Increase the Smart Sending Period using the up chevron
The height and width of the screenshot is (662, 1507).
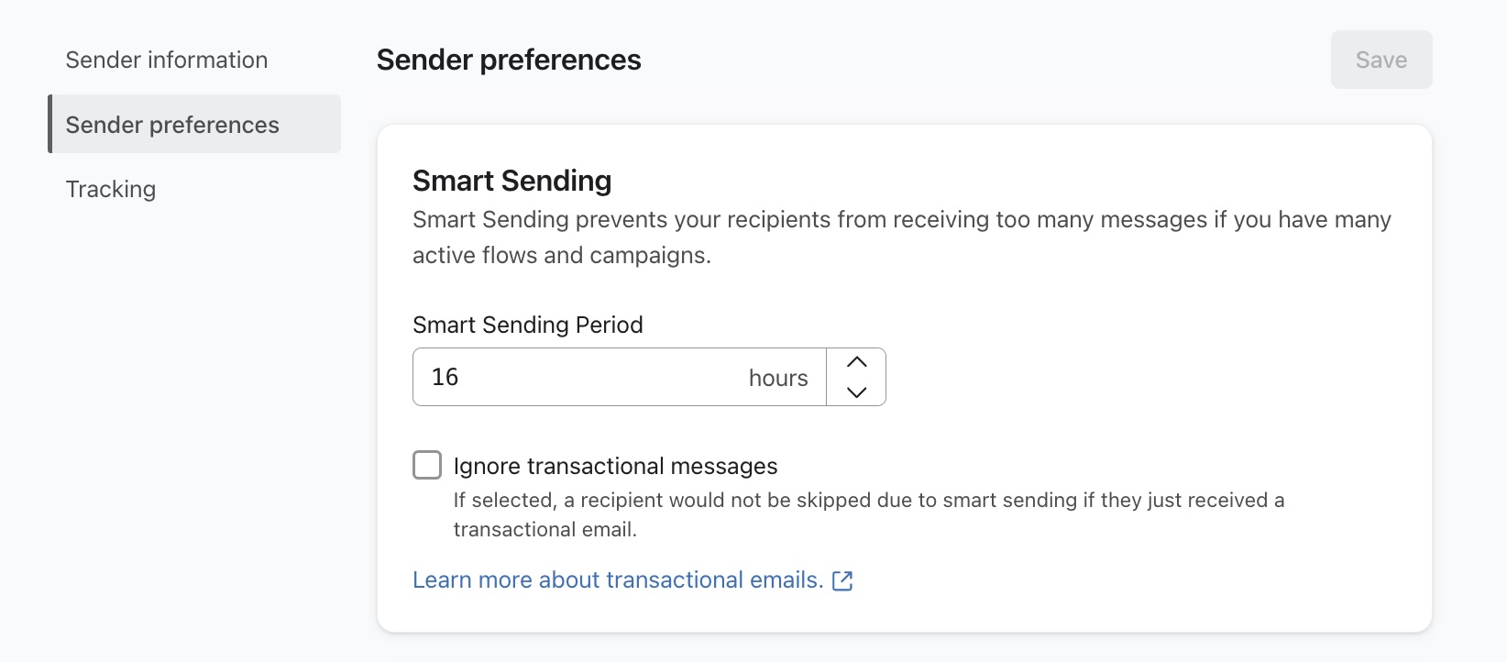(x=856, y=361)
